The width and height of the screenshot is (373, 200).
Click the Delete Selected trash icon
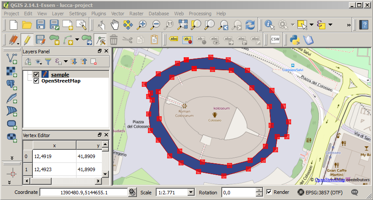(114, 39)
